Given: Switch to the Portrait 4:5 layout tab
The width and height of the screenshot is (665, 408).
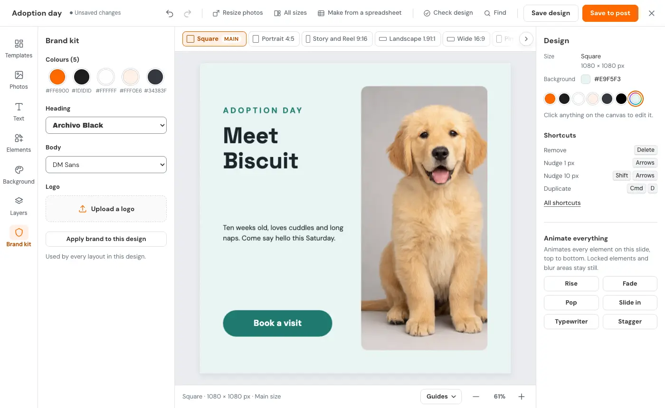Looking at the screenshot, I should (274, 39).
